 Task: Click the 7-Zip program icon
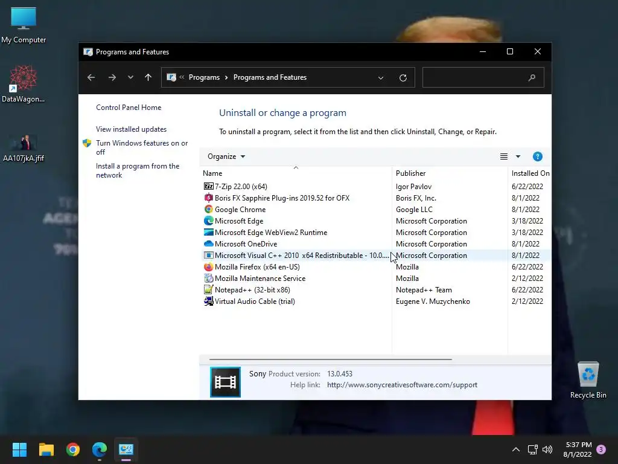coord(208,186)
